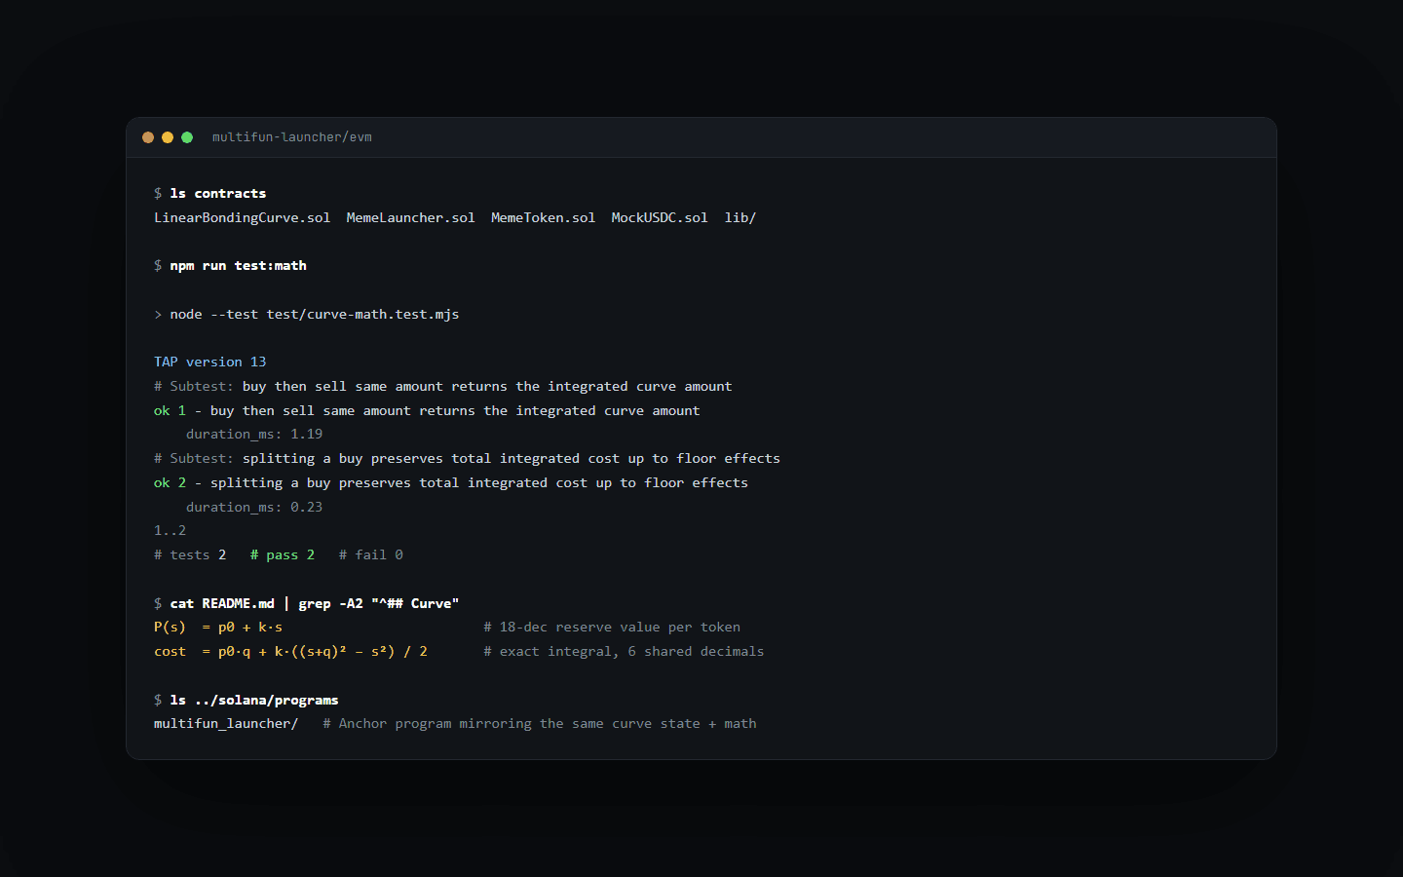
Task: Click the green maximize window dot
Action: [187, 137]
